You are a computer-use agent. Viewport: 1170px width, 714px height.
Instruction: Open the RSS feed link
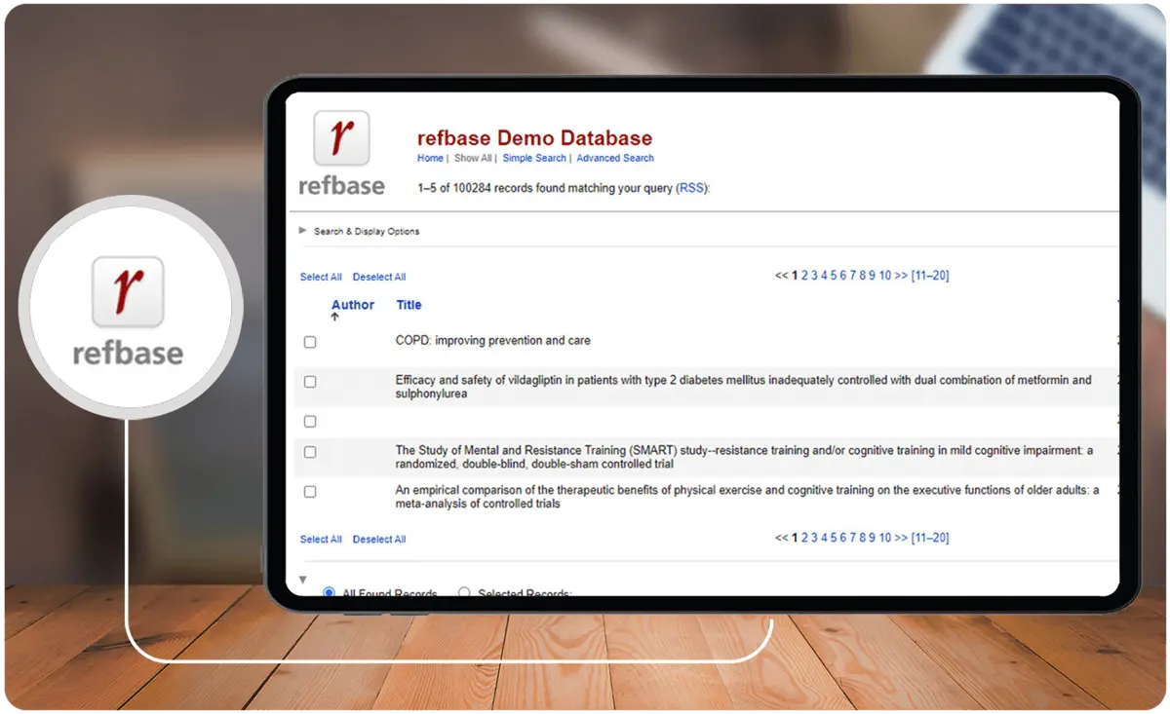click(x=690, y=188)
